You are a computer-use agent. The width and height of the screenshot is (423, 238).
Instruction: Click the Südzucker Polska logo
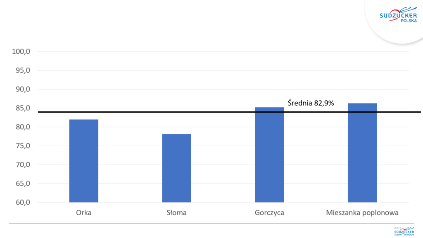tap(398, 15)
